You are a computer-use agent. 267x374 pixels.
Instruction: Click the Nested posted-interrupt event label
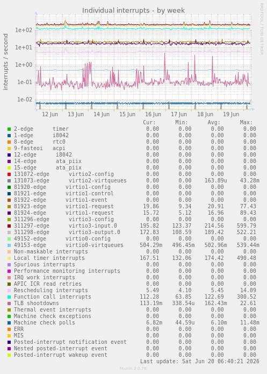61,349
